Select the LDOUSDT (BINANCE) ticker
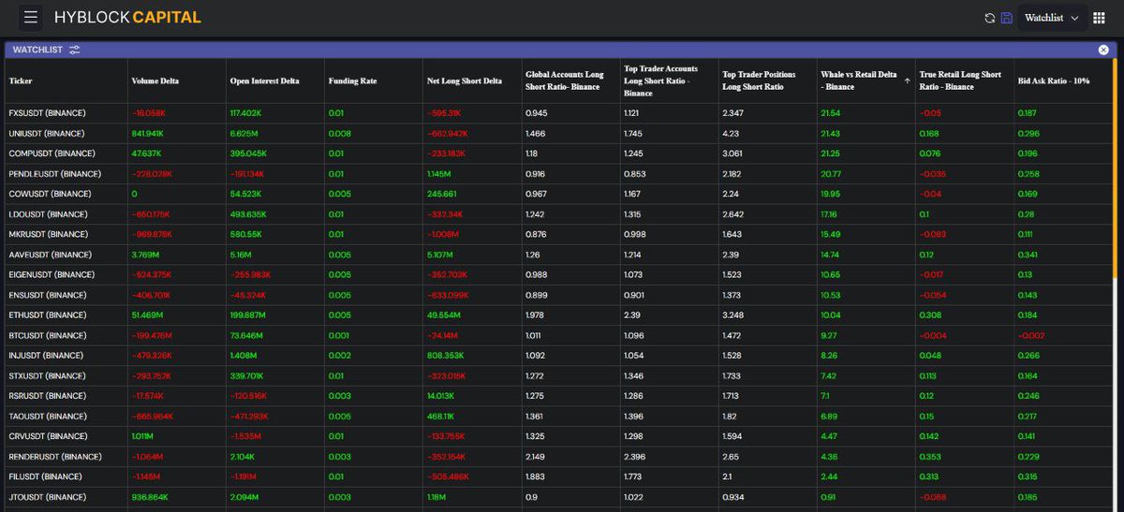1124x512 pixels. tap(48, 214)
